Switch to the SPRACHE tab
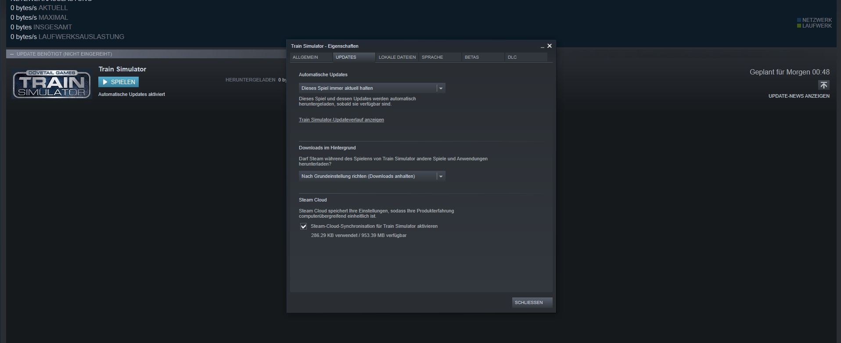 (x=440, y=57)
